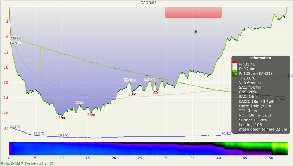Viewport: 293px width, 166px height.
Task: Click the 22m depth marker
Action: click(x=156, y=92)
